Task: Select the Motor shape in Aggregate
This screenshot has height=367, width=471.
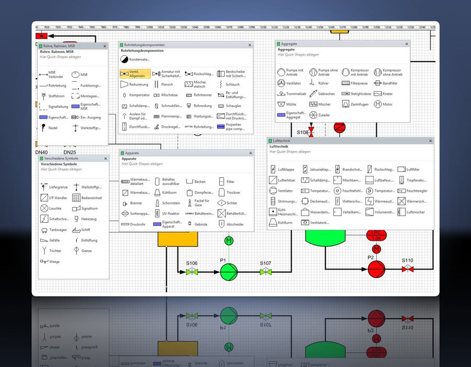Action: (x=383, y=104)
